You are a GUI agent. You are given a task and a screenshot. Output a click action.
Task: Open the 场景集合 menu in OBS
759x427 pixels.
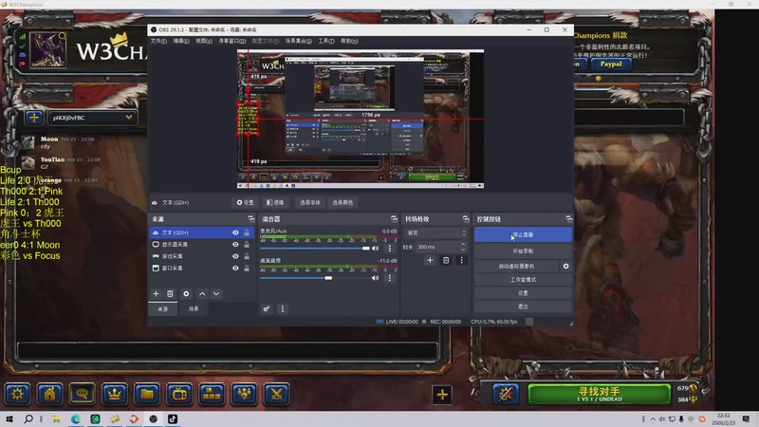[x=298, y=41]
